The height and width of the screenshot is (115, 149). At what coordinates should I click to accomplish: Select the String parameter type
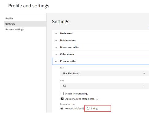point(88,108)
